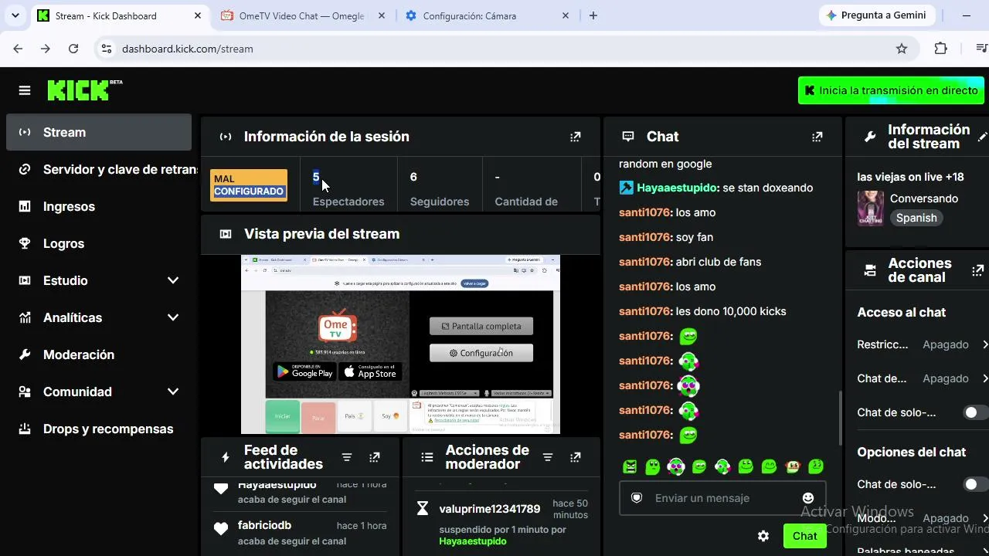Screen dimensions: 989x556
Task: Go forward in the browser
Action: (46, 49)
